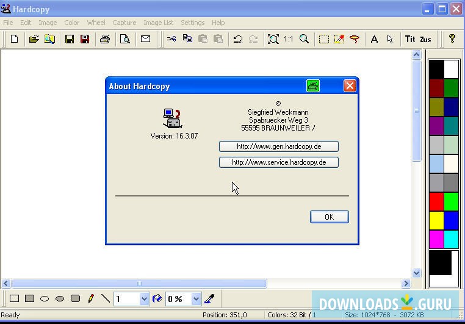
Task: Click the zoom-to-fit icon
Action: pos(273,39)
